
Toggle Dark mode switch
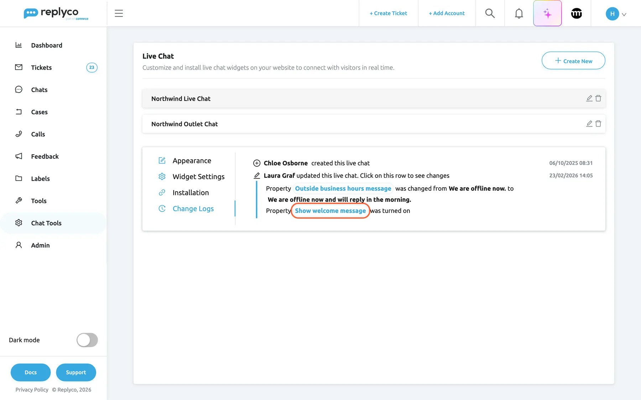coord(87,340)
